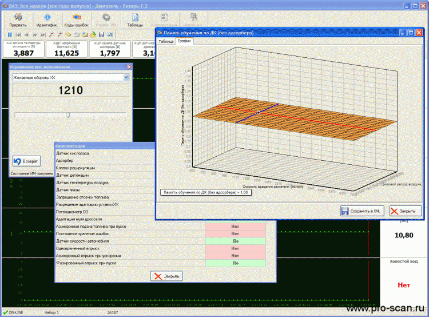Switch to the Таблица tab

coord(166,42)
